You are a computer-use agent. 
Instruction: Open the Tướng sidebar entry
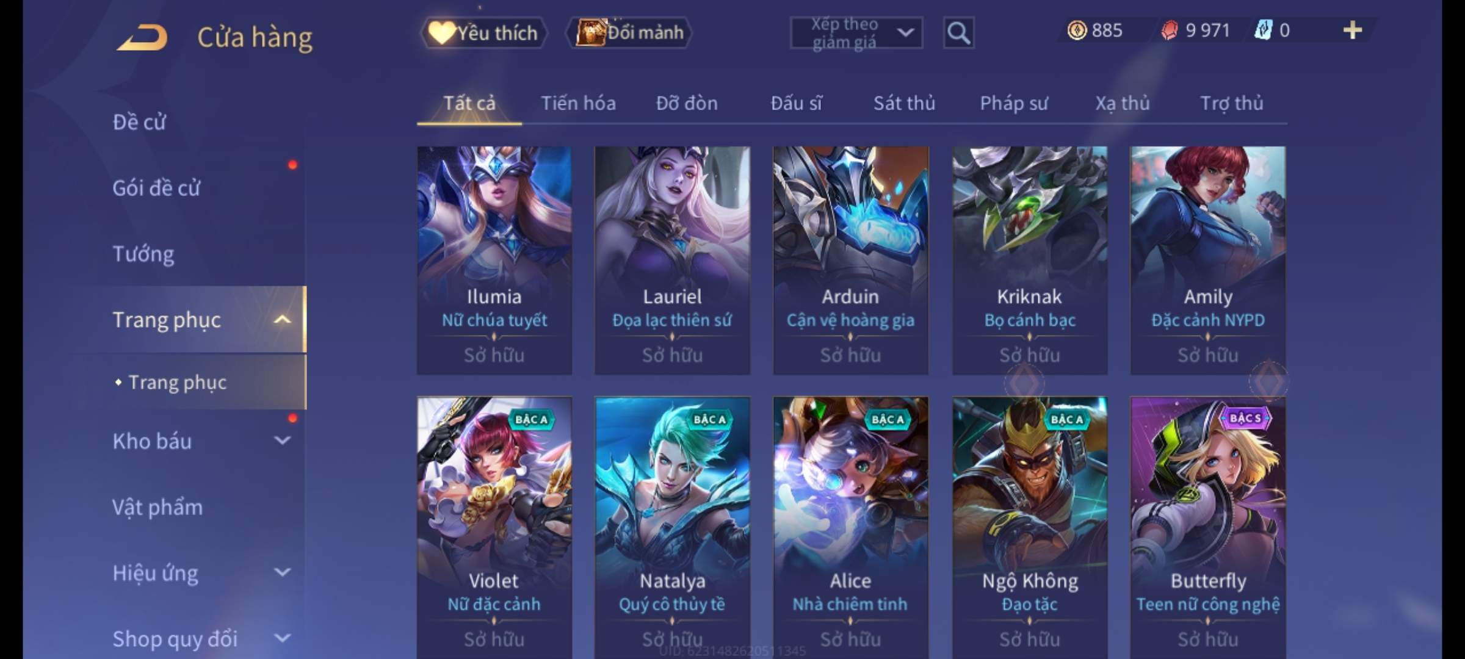(143, 254)
